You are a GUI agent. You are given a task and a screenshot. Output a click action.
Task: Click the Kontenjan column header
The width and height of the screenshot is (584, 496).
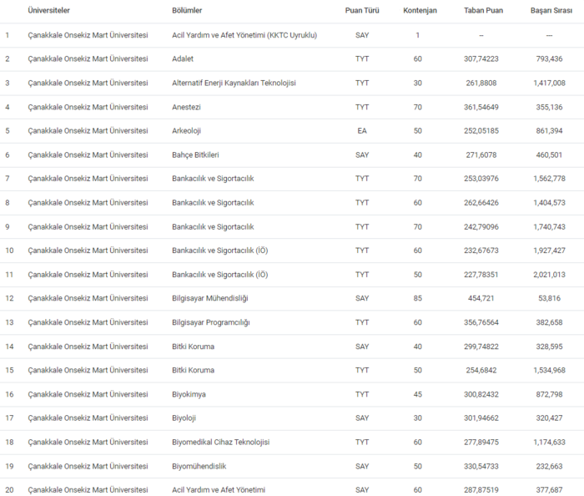[x=417, y=11]
